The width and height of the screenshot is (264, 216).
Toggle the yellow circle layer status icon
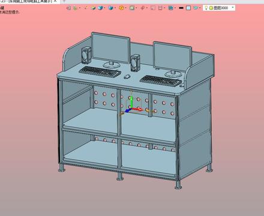[211, 8]
